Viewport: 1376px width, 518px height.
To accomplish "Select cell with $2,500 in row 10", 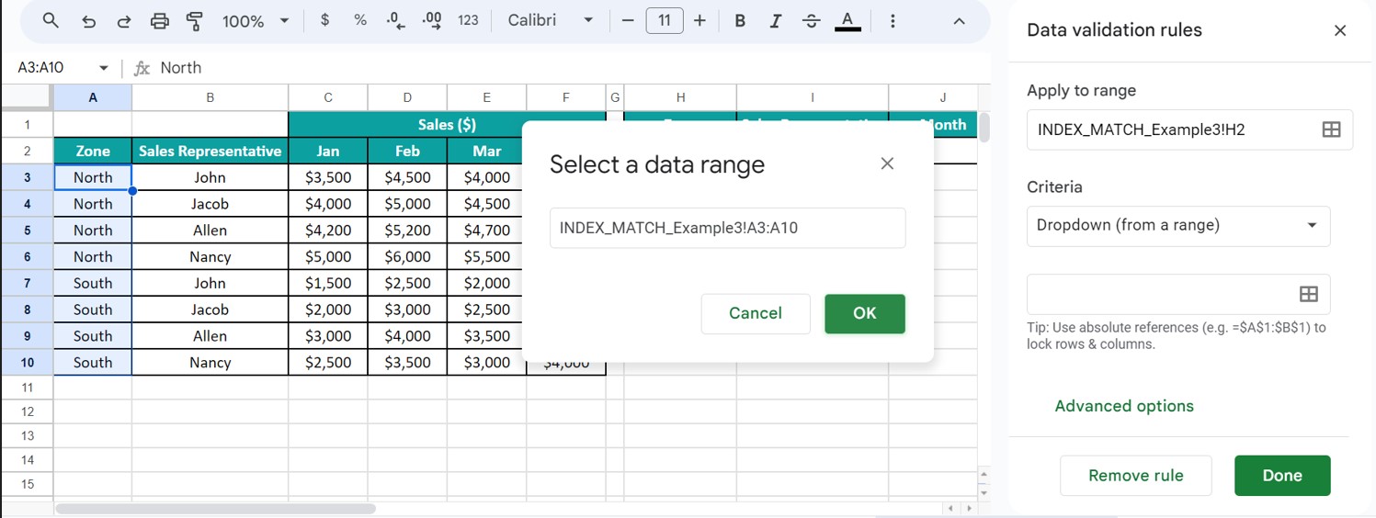I will click(328, 363).
